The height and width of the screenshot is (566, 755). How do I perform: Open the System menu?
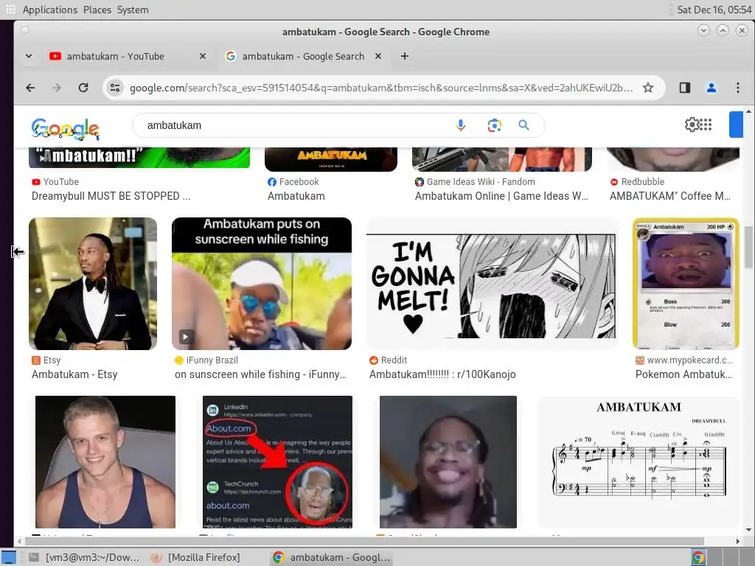[x=133, y=10]
